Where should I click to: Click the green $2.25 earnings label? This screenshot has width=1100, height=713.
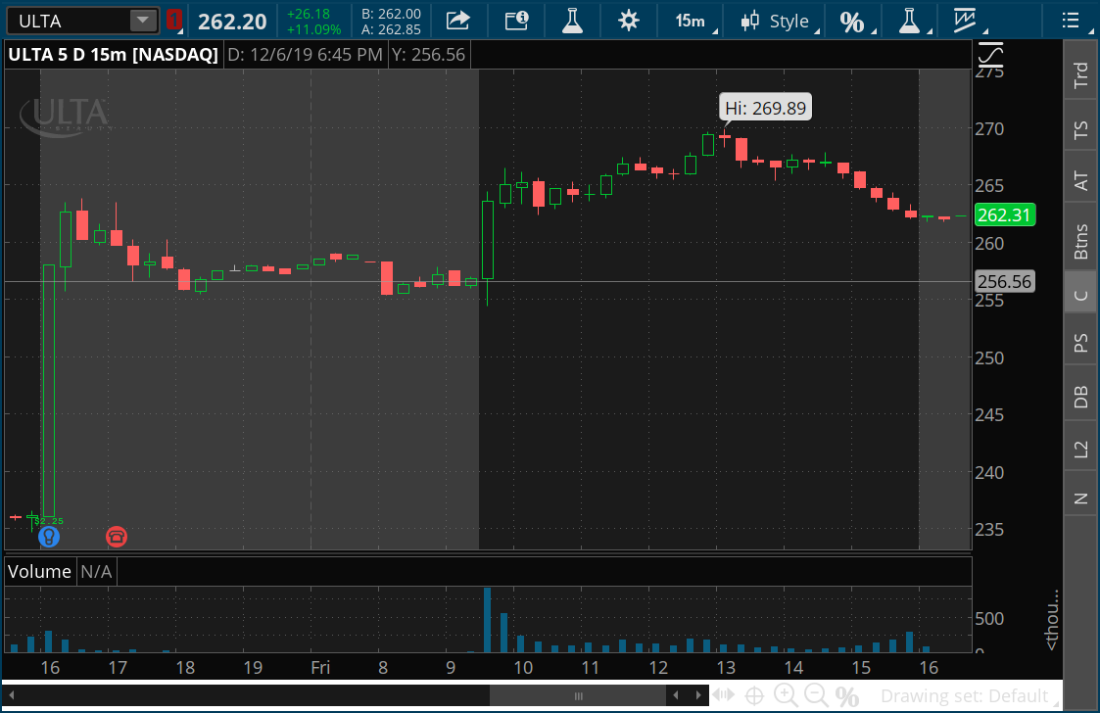pyautogui.click(x=48, y=521)
